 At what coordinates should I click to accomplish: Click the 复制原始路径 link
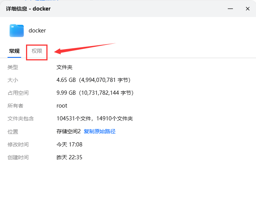pyautogui.click(x=100, y=131)
